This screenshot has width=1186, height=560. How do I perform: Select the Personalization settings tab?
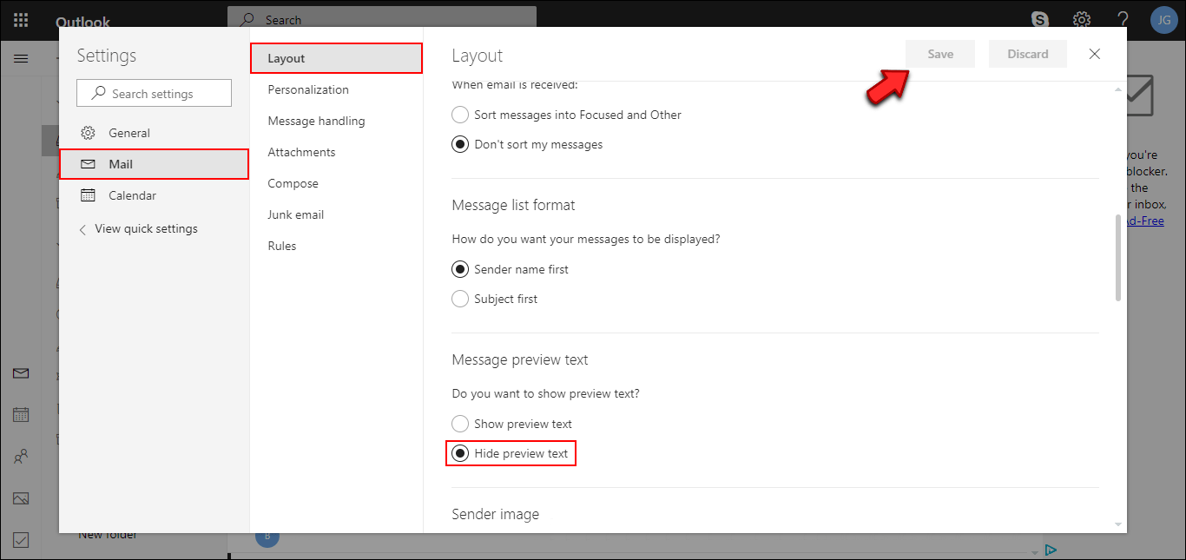pyautogui.click(x=336, y=89)
